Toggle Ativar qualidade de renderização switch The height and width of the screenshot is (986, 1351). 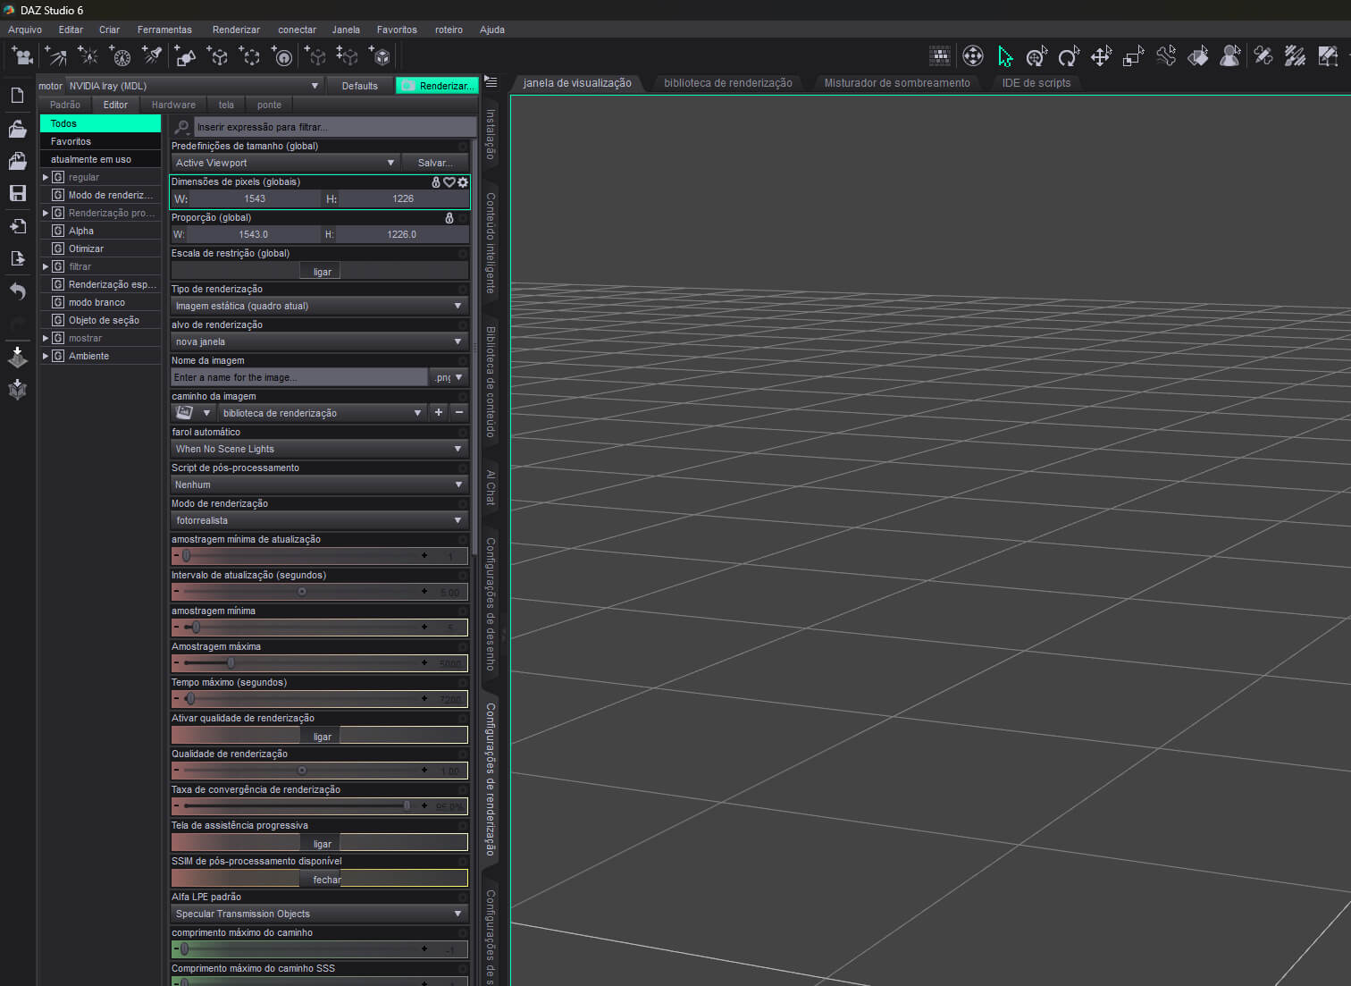320,736
